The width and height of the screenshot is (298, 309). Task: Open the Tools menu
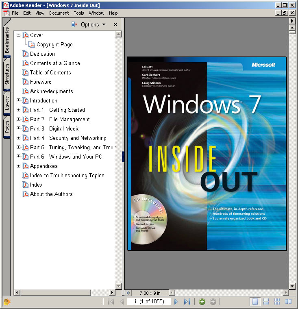tap(79, 13)
